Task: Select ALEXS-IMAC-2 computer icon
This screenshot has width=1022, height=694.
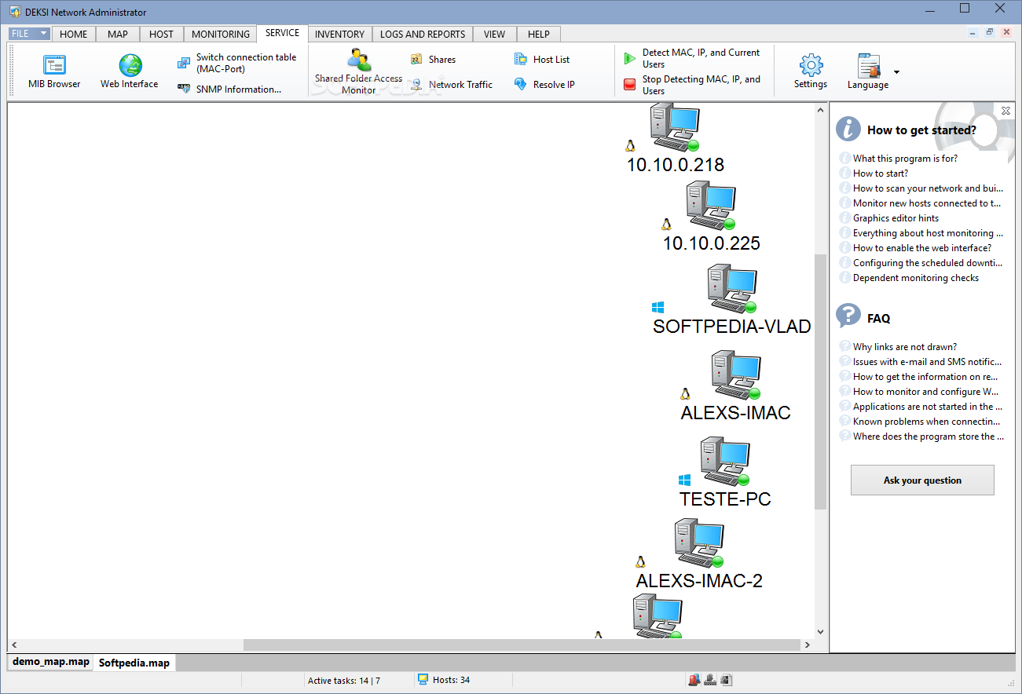Action: 698,543
